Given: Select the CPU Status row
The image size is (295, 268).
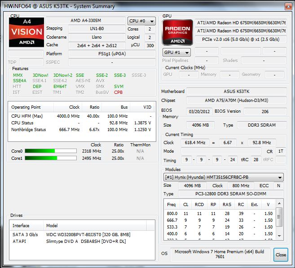Looking at the screenshot, I should (82, 123).
